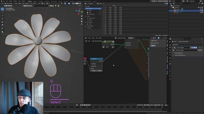Select the Rotate tool
The height and width of the screenshot is (114, 204).
coord(2,19)
